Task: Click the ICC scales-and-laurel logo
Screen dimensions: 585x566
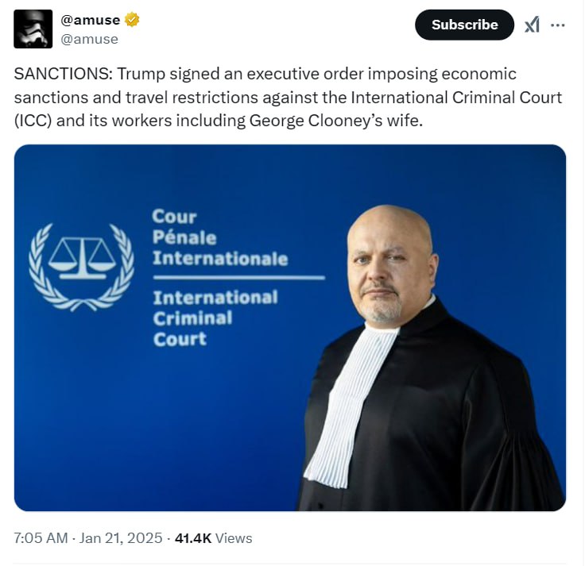Action: tap(81, 267)
